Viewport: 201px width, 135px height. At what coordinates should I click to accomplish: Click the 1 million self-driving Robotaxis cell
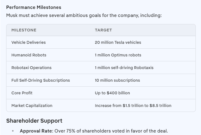click(x=124, y=67)
